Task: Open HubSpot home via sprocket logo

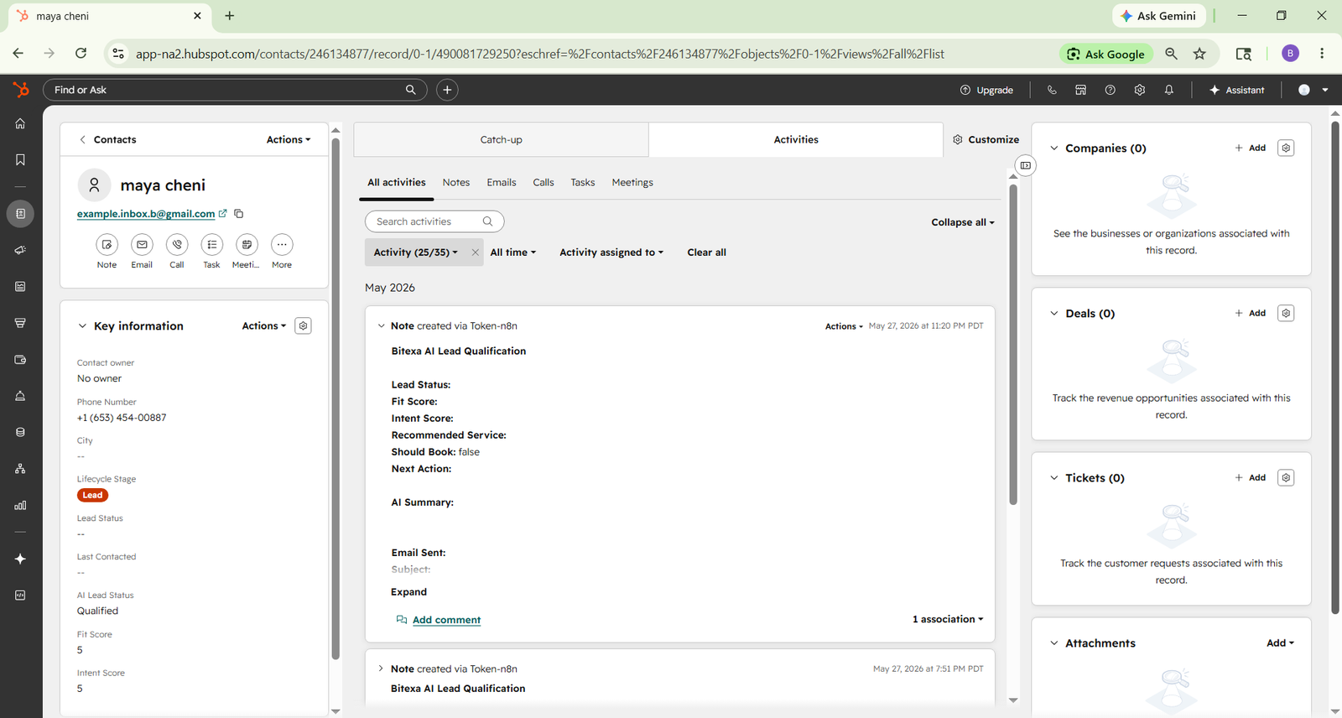Action: point(21,90)
